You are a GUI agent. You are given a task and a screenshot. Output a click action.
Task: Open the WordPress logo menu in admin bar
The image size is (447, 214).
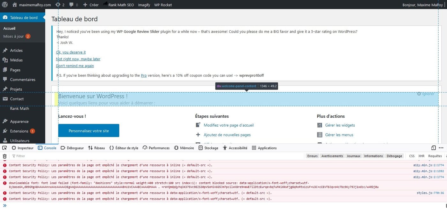pyautogui.click(x=4, y=4)
